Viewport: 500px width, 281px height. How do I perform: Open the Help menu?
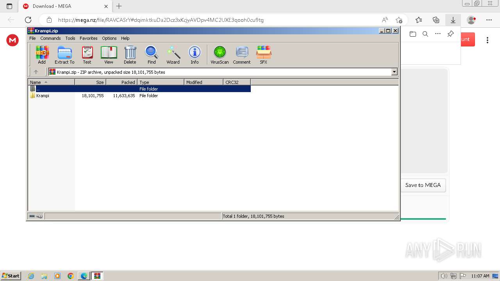pos(125,38)
